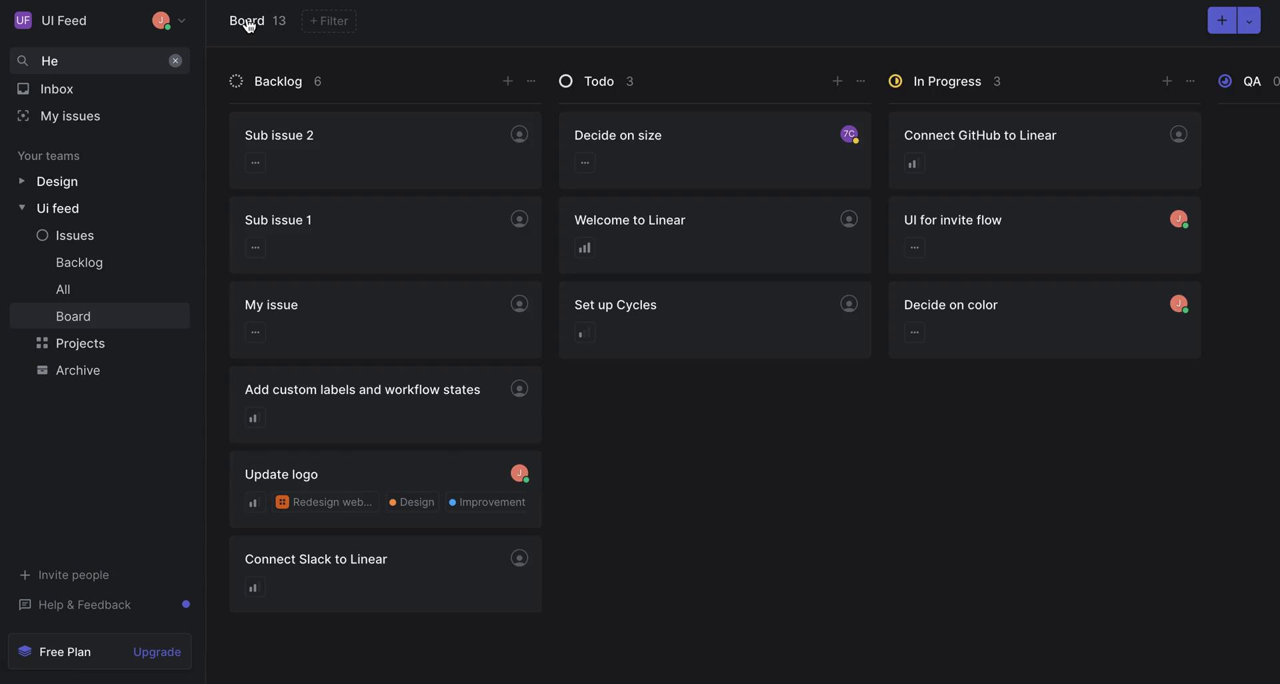
Task: Change priority on Set up Cycles card
Action: (x=585, y=333)
